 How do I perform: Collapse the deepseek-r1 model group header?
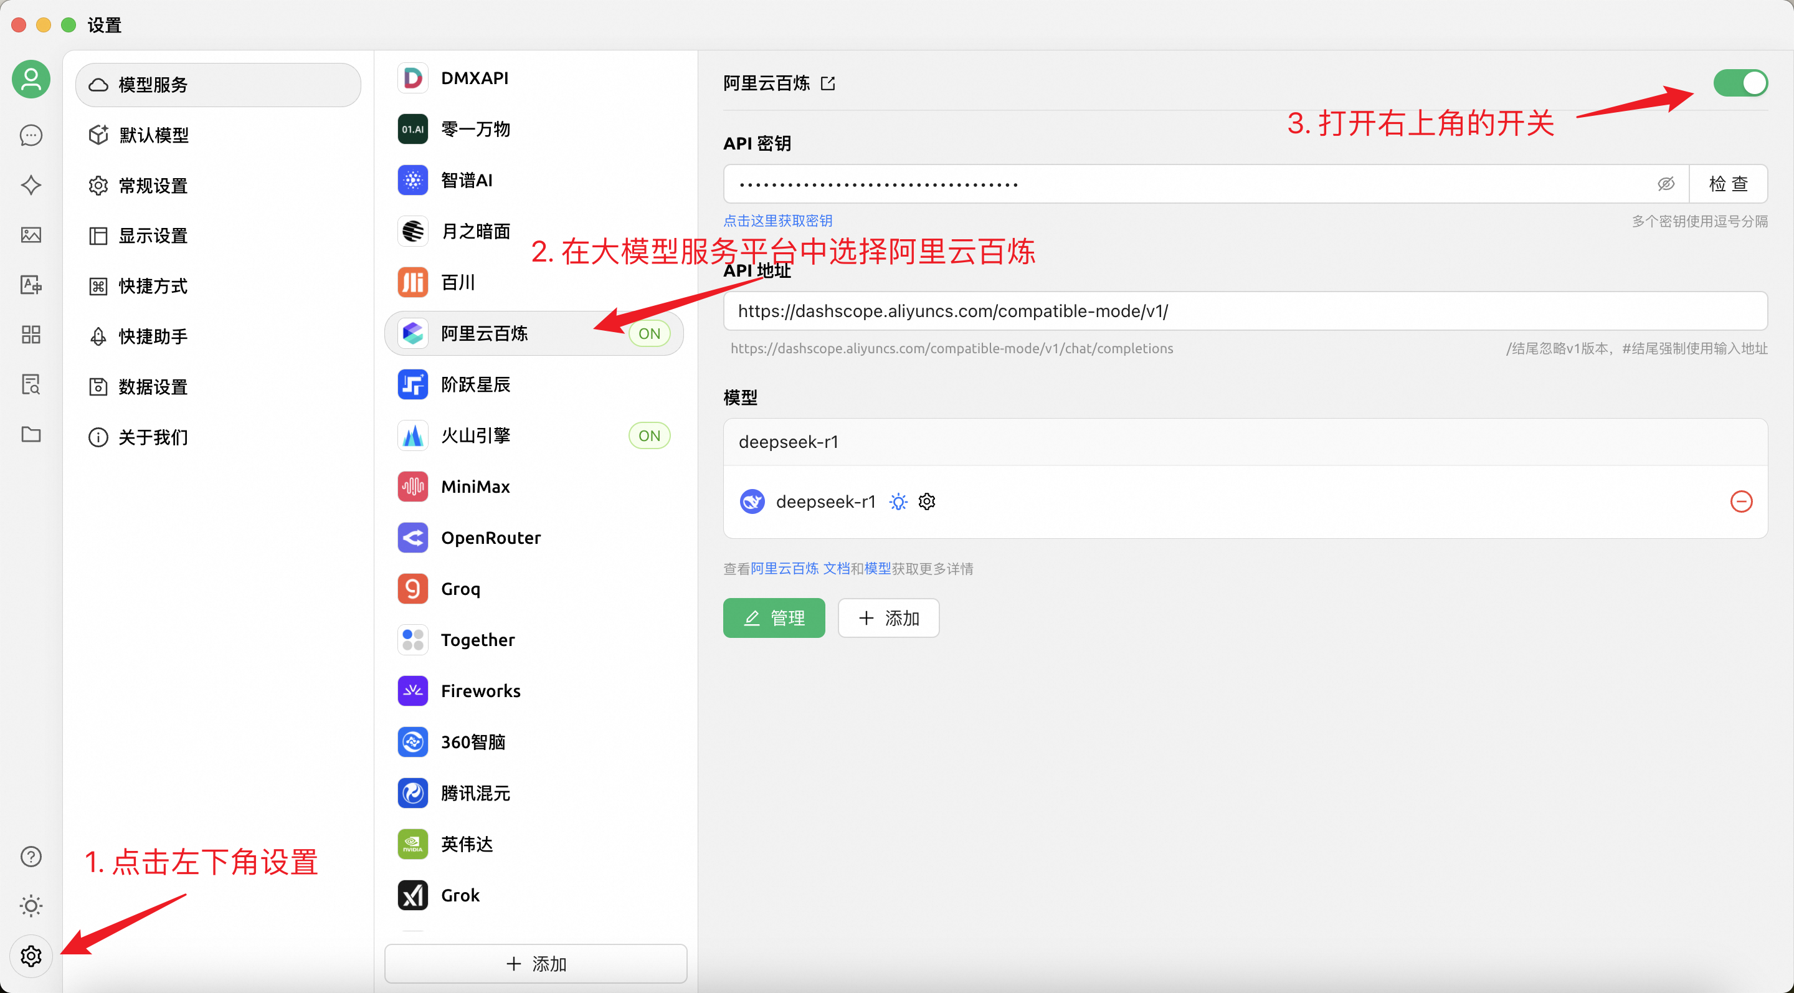[1245, 442]
